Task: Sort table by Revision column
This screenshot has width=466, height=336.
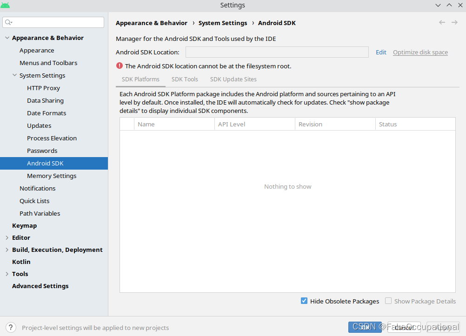Action: coord(335,124)
